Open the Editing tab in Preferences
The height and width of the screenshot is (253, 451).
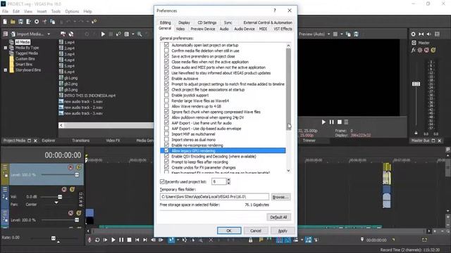coord(165,22)
